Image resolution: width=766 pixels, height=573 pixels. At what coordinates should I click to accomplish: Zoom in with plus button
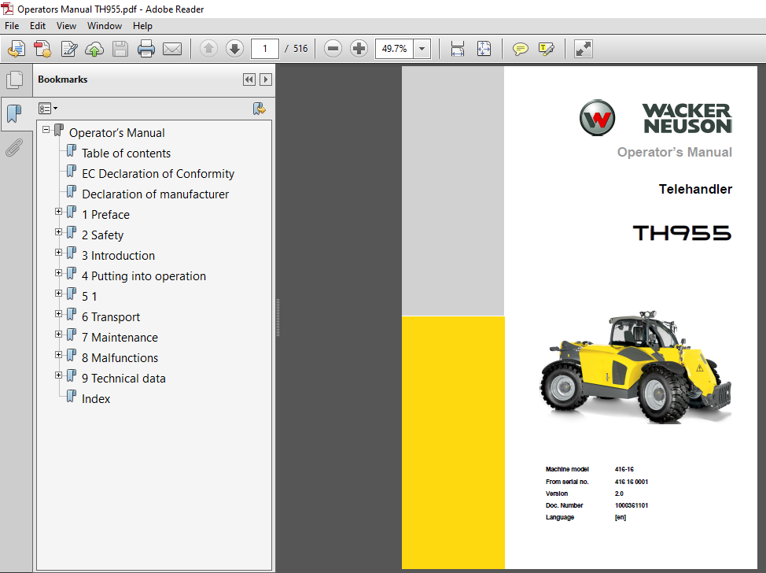[x=359, y=48]
